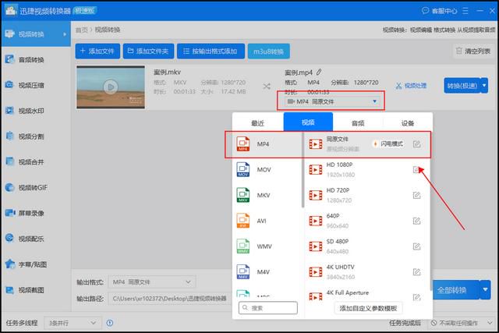Select AVI format in list

pos(267,221)
